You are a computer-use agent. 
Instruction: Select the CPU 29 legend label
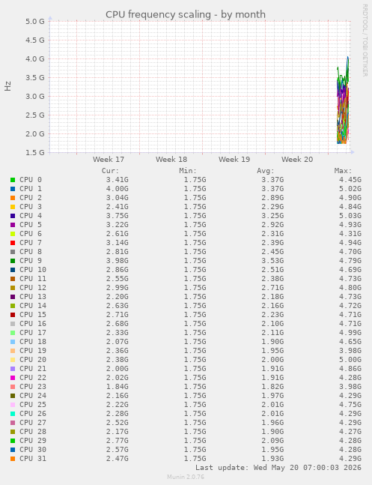(x=33, y=440)
